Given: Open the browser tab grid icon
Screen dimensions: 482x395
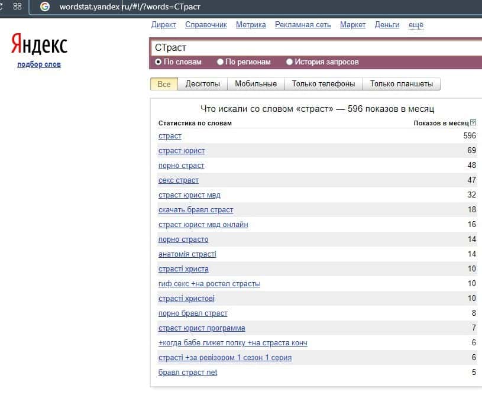Looking at the screenshot, I should click(x=17, y=7).
